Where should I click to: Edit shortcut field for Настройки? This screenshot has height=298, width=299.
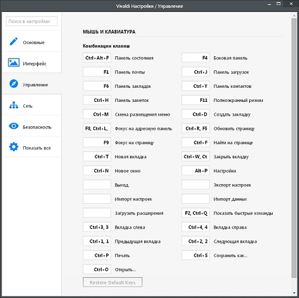[x=196, y=171]
